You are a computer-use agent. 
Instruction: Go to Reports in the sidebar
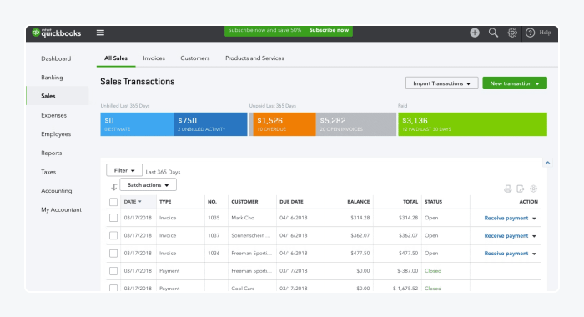52,153
